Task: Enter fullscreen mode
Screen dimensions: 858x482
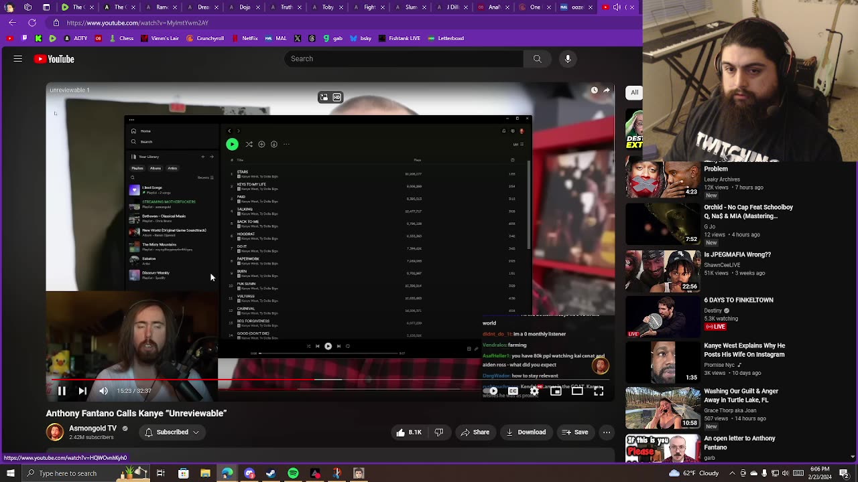Action: 599,391
